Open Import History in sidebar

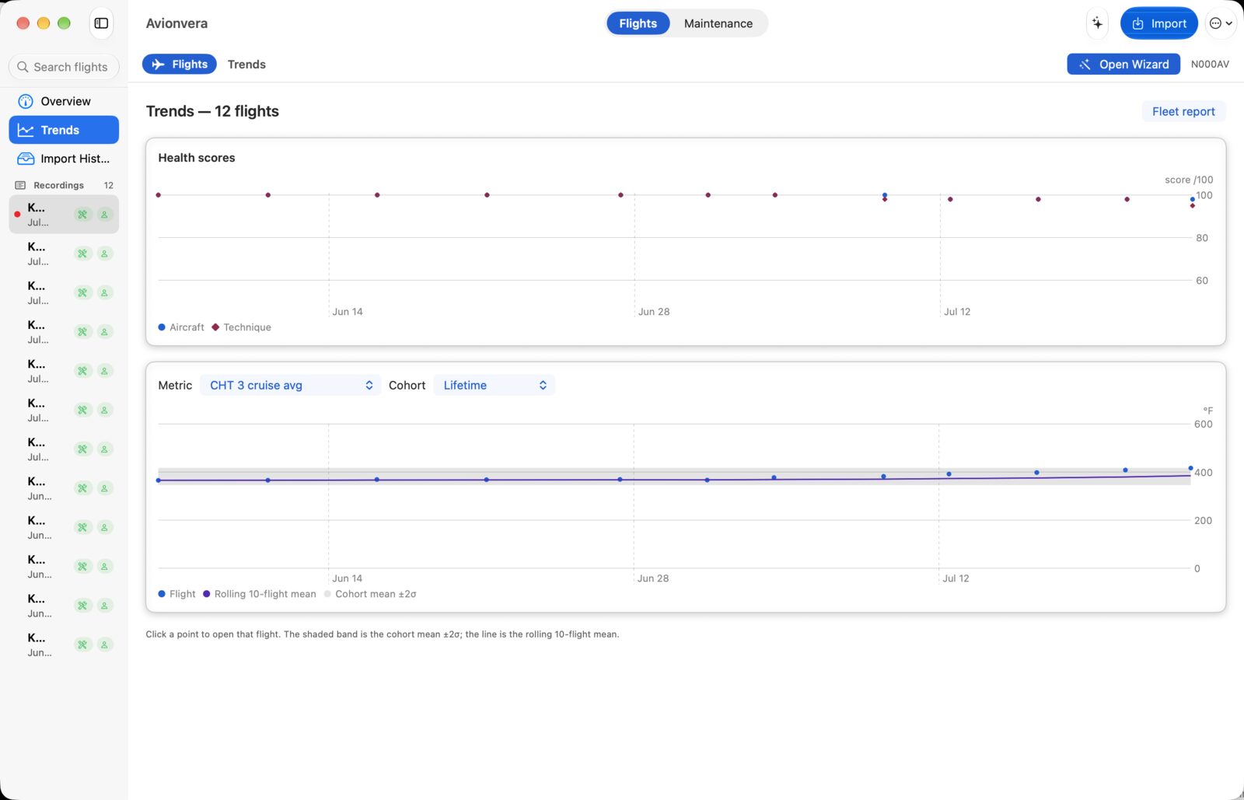click(64, 159)
